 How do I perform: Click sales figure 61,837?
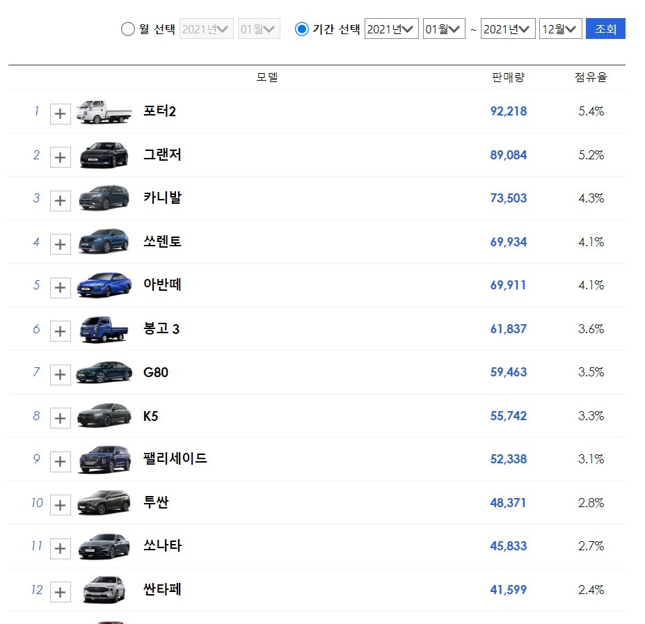pyautogui.click(x=509, y=329)
